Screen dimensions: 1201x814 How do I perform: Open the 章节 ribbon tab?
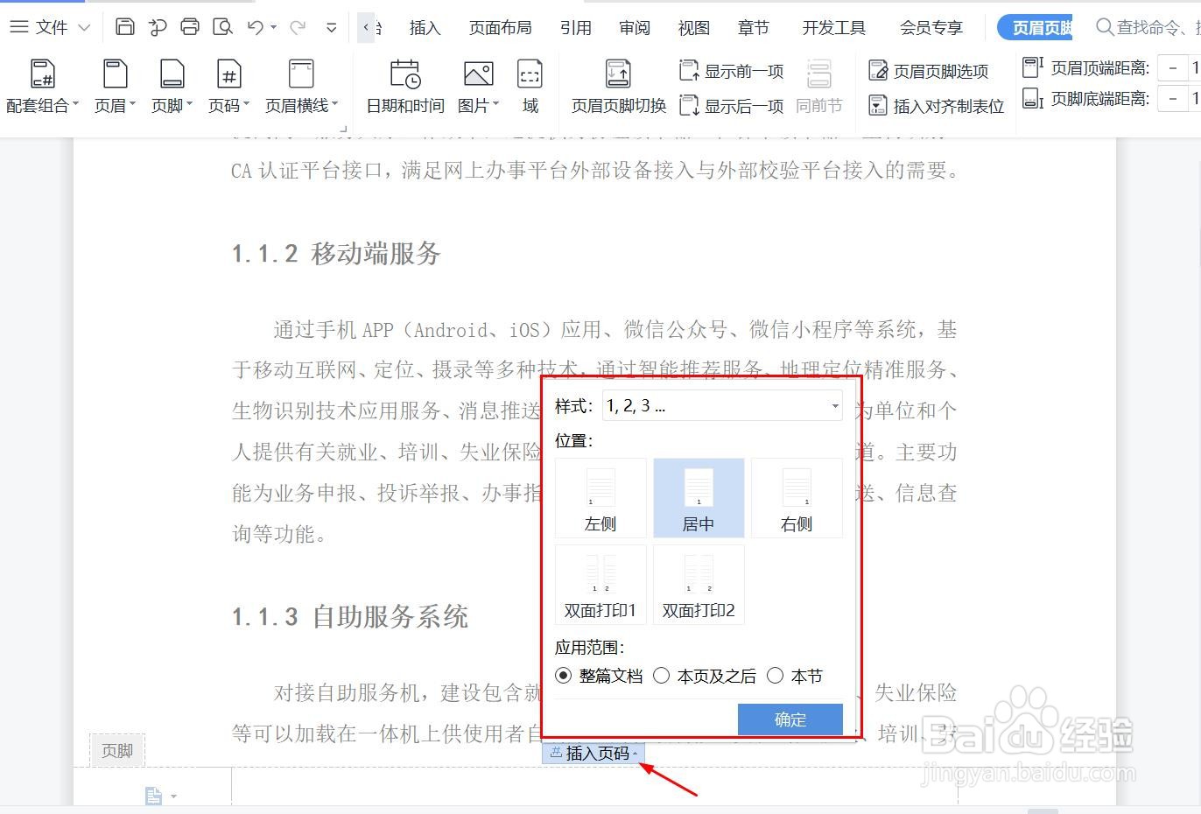(752, 27)
